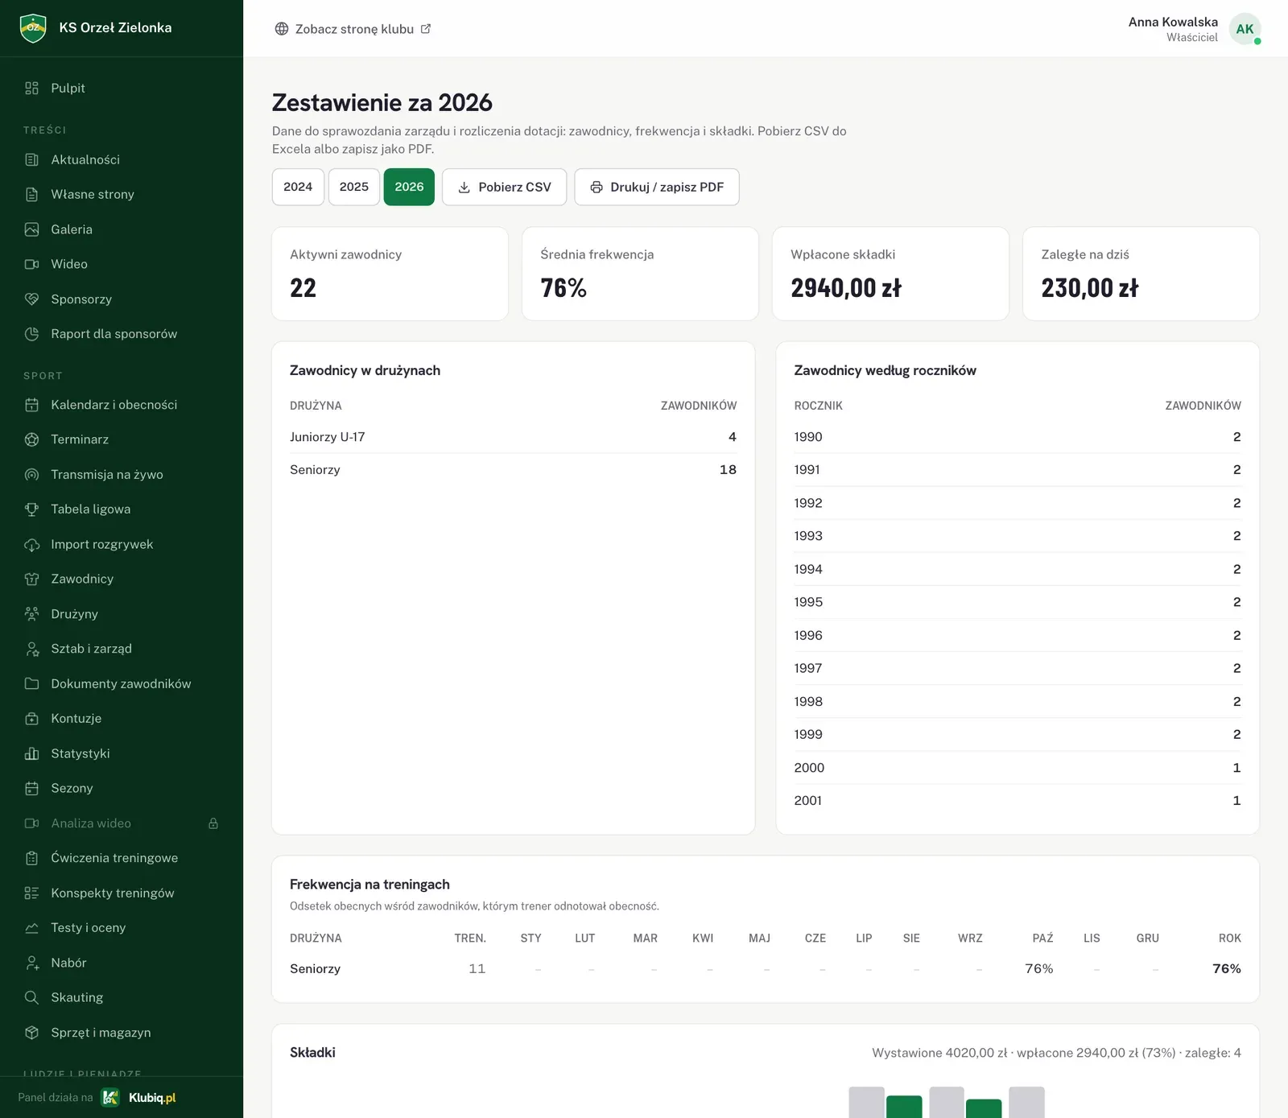The height and width of the screenshot is (1118, 1288).
Task: Click the 1990 rocznik row
Action: (x=1018, y=437)
